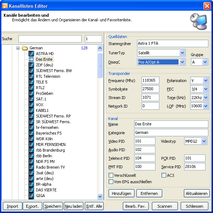Click the arrow icon beside Das Erste
The height and width of the screenshot is (213, 213).
coord(31,59)
